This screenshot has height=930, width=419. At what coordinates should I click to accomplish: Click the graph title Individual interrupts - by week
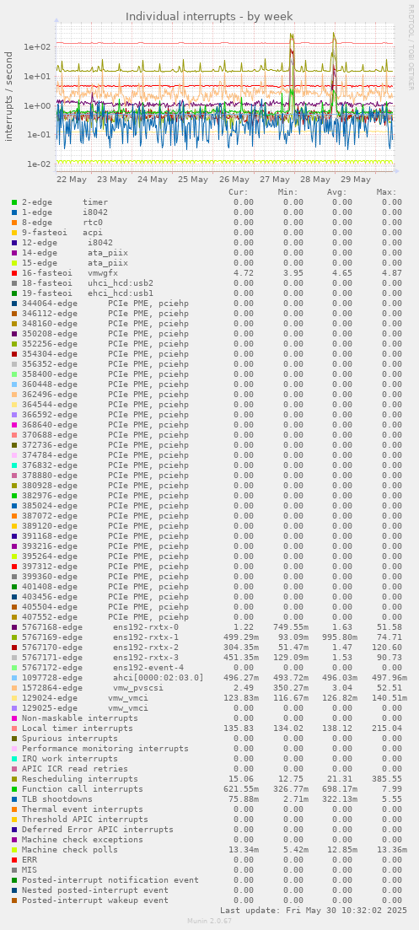(x=209, y=16)
